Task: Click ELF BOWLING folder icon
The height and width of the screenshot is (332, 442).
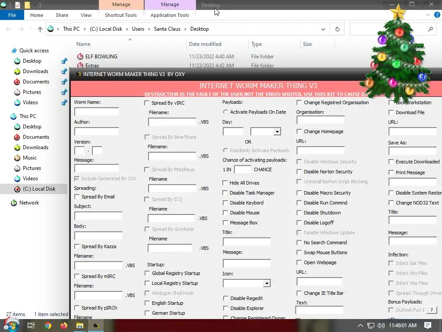Action: click(80, 56)
